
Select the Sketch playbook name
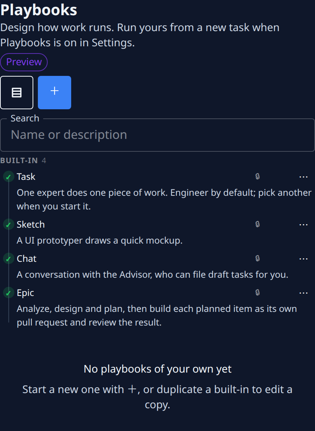click(31, 225)
